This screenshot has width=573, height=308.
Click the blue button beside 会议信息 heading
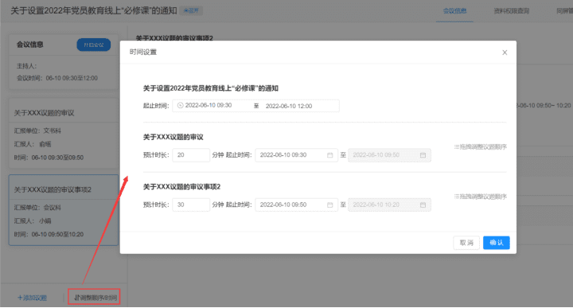coord(94,45)
